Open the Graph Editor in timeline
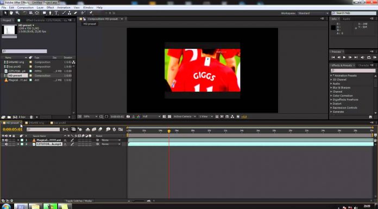 click(x=121, y=129)
